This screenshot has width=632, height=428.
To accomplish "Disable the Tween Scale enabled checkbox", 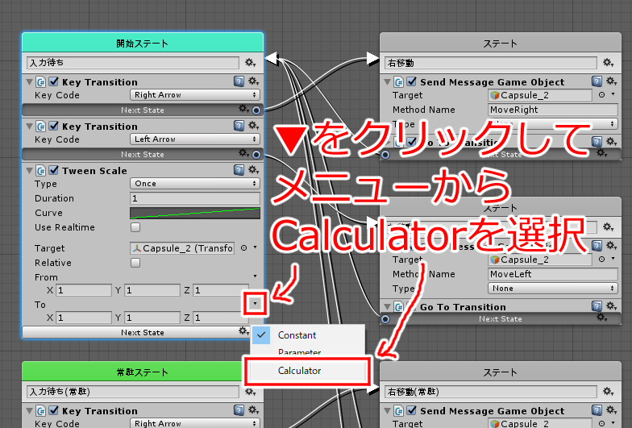I will click(53, 171).
